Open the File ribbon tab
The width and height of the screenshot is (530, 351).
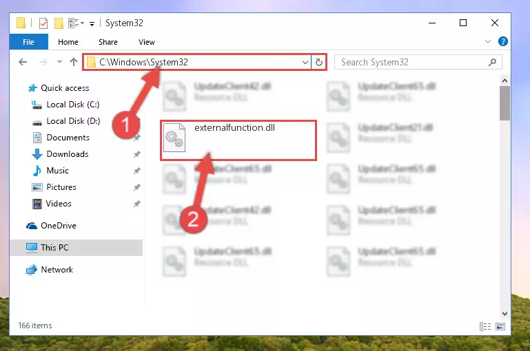(x=28, y=42)
